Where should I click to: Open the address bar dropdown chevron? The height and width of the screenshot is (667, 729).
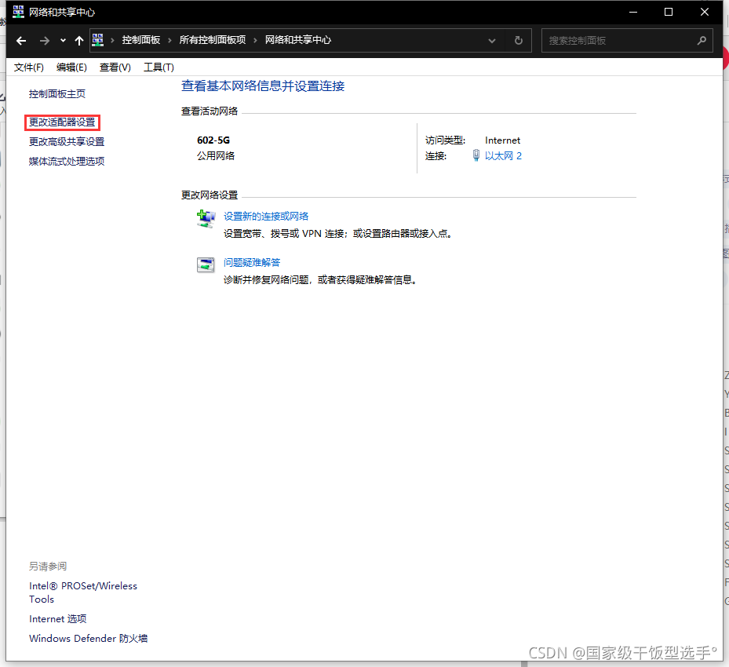pyautogui.click(x=491, y=40)
